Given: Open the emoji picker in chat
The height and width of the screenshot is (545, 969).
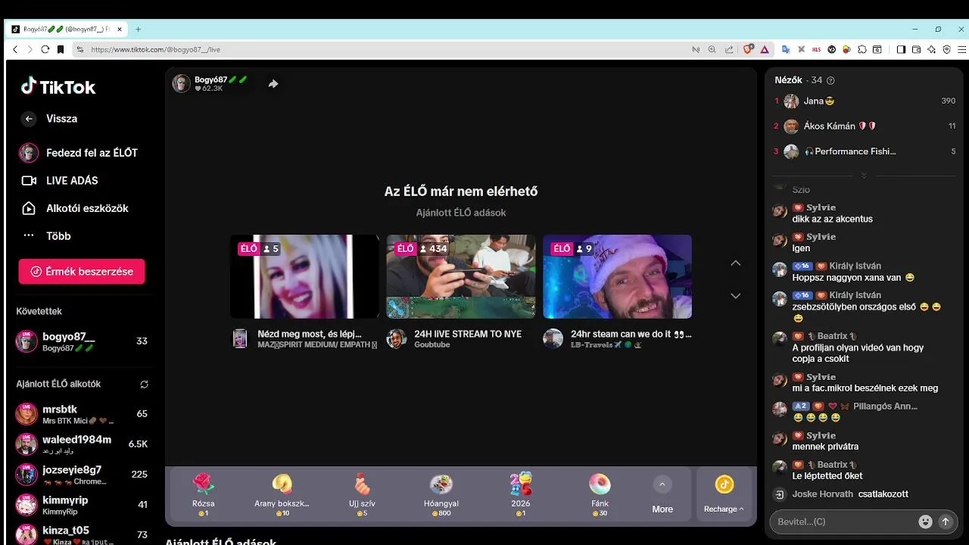Looking at the screenshot, I should pyautogui.click(x=925, y=522).
